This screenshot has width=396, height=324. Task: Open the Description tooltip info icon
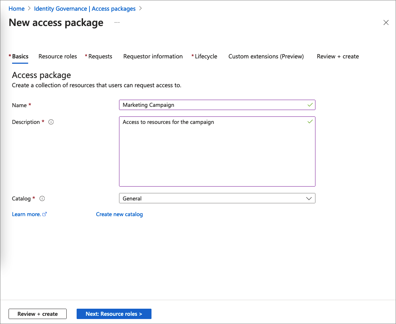[51, 122]
